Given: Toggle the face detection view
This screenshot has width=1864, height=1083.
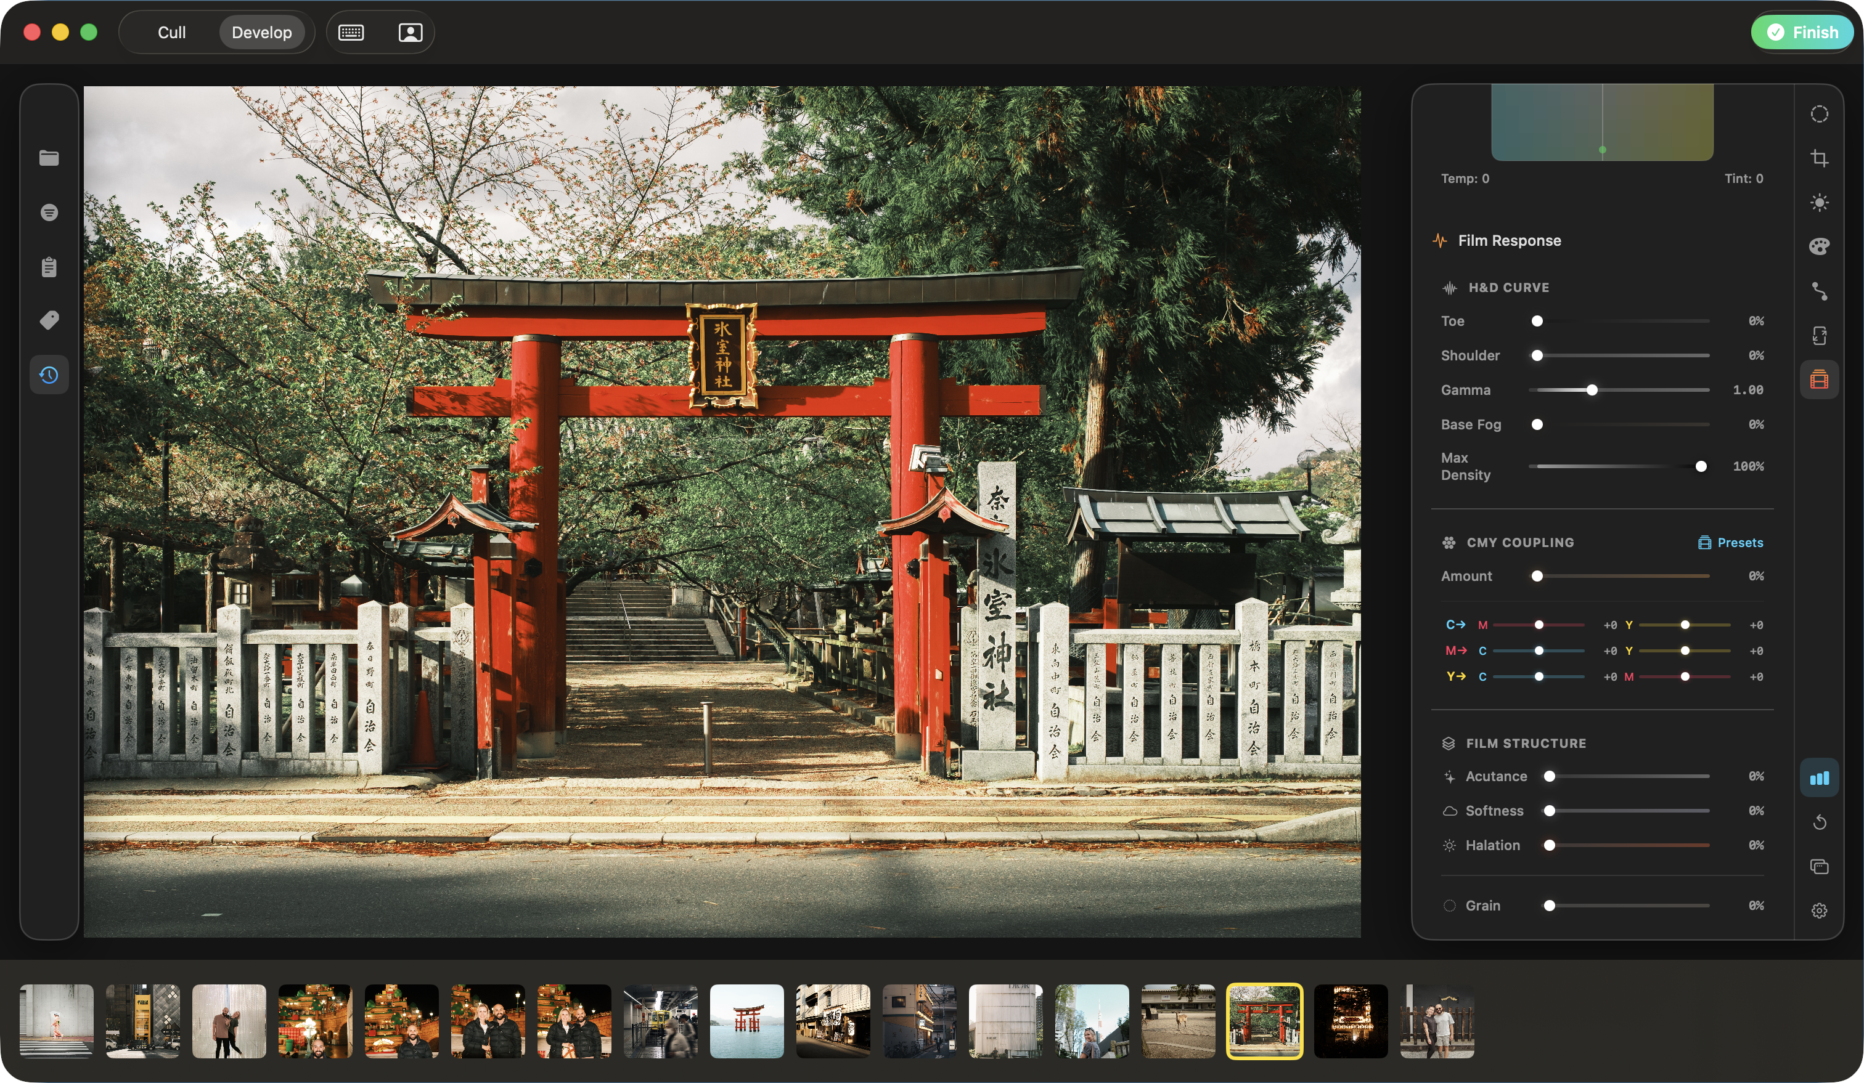Looking at the screenshot, I should point(409,32).
